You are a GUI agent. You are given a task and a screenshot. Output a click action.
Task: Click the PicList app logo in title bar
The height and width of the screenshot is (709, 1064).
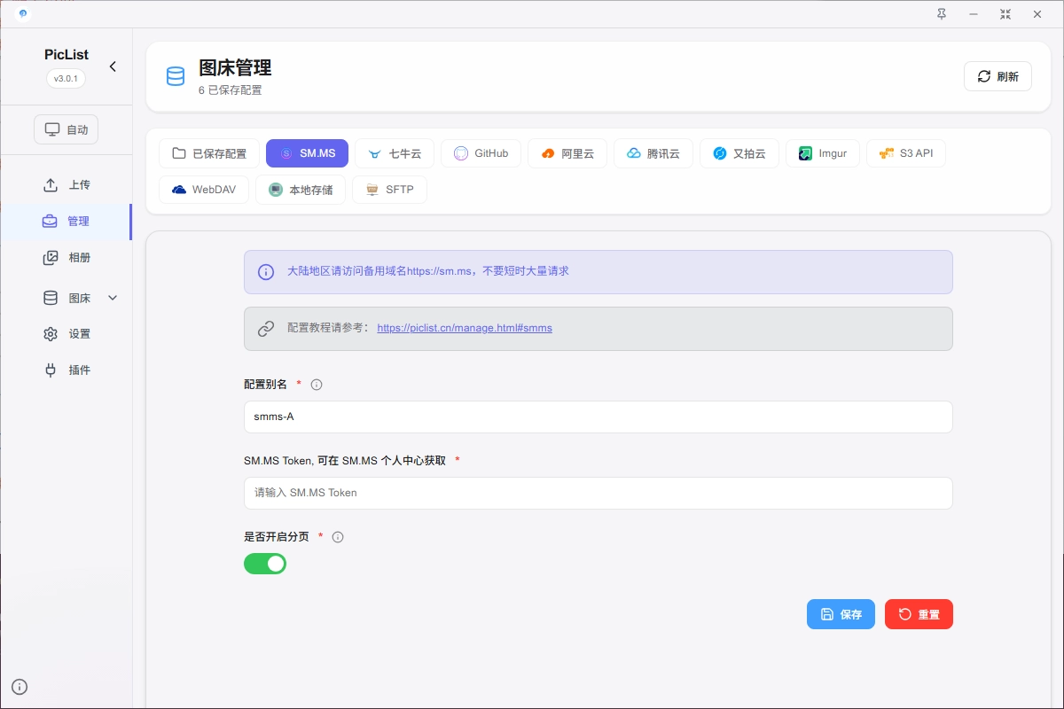pos(22,13)
